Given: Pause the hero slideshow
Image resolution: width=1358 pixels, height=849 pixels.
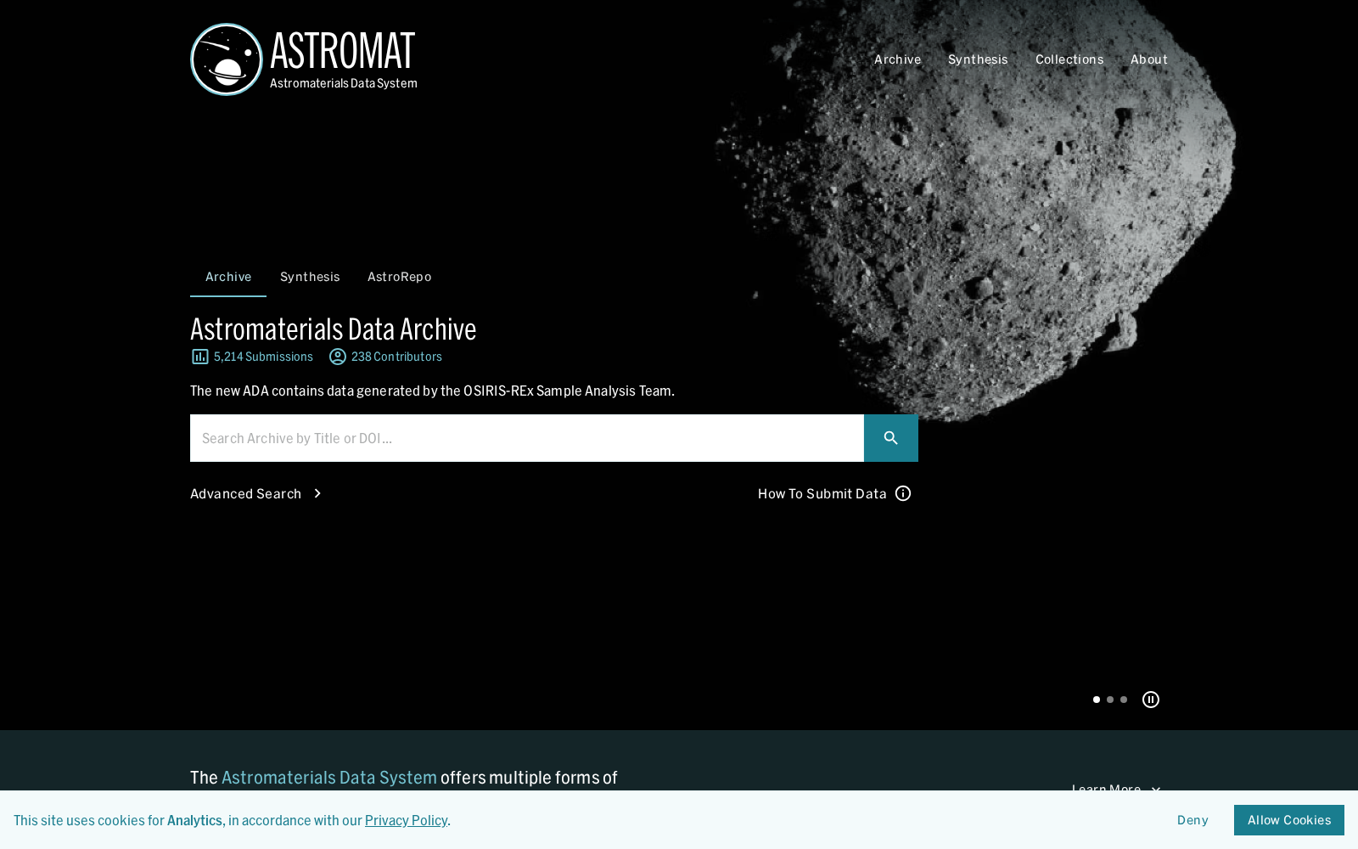Looking at the screenshot, I should [1151, 700].
